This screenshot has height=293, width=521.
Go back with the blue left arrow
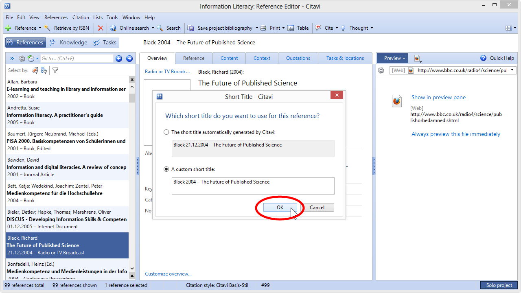[119, 59]
